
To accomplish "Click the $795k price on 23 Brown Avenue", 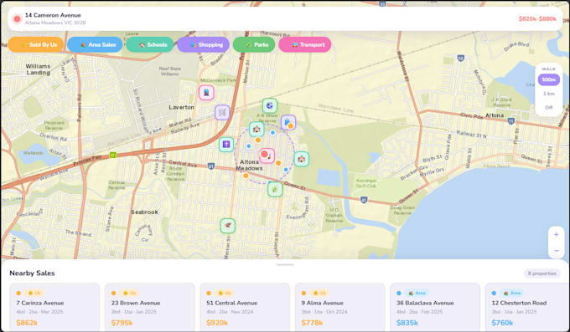I will [x=122, y=323].
